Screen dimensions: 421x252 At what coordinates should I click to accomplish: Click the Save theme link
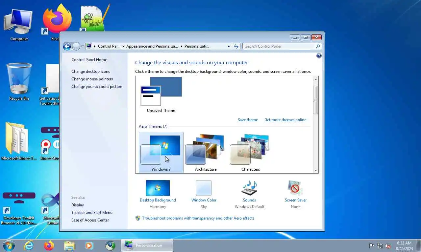coord(248,120)
